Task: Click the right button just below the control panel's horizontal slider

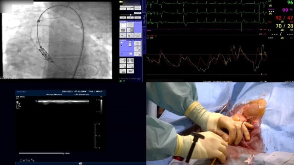Action: (x=138, y=17)
